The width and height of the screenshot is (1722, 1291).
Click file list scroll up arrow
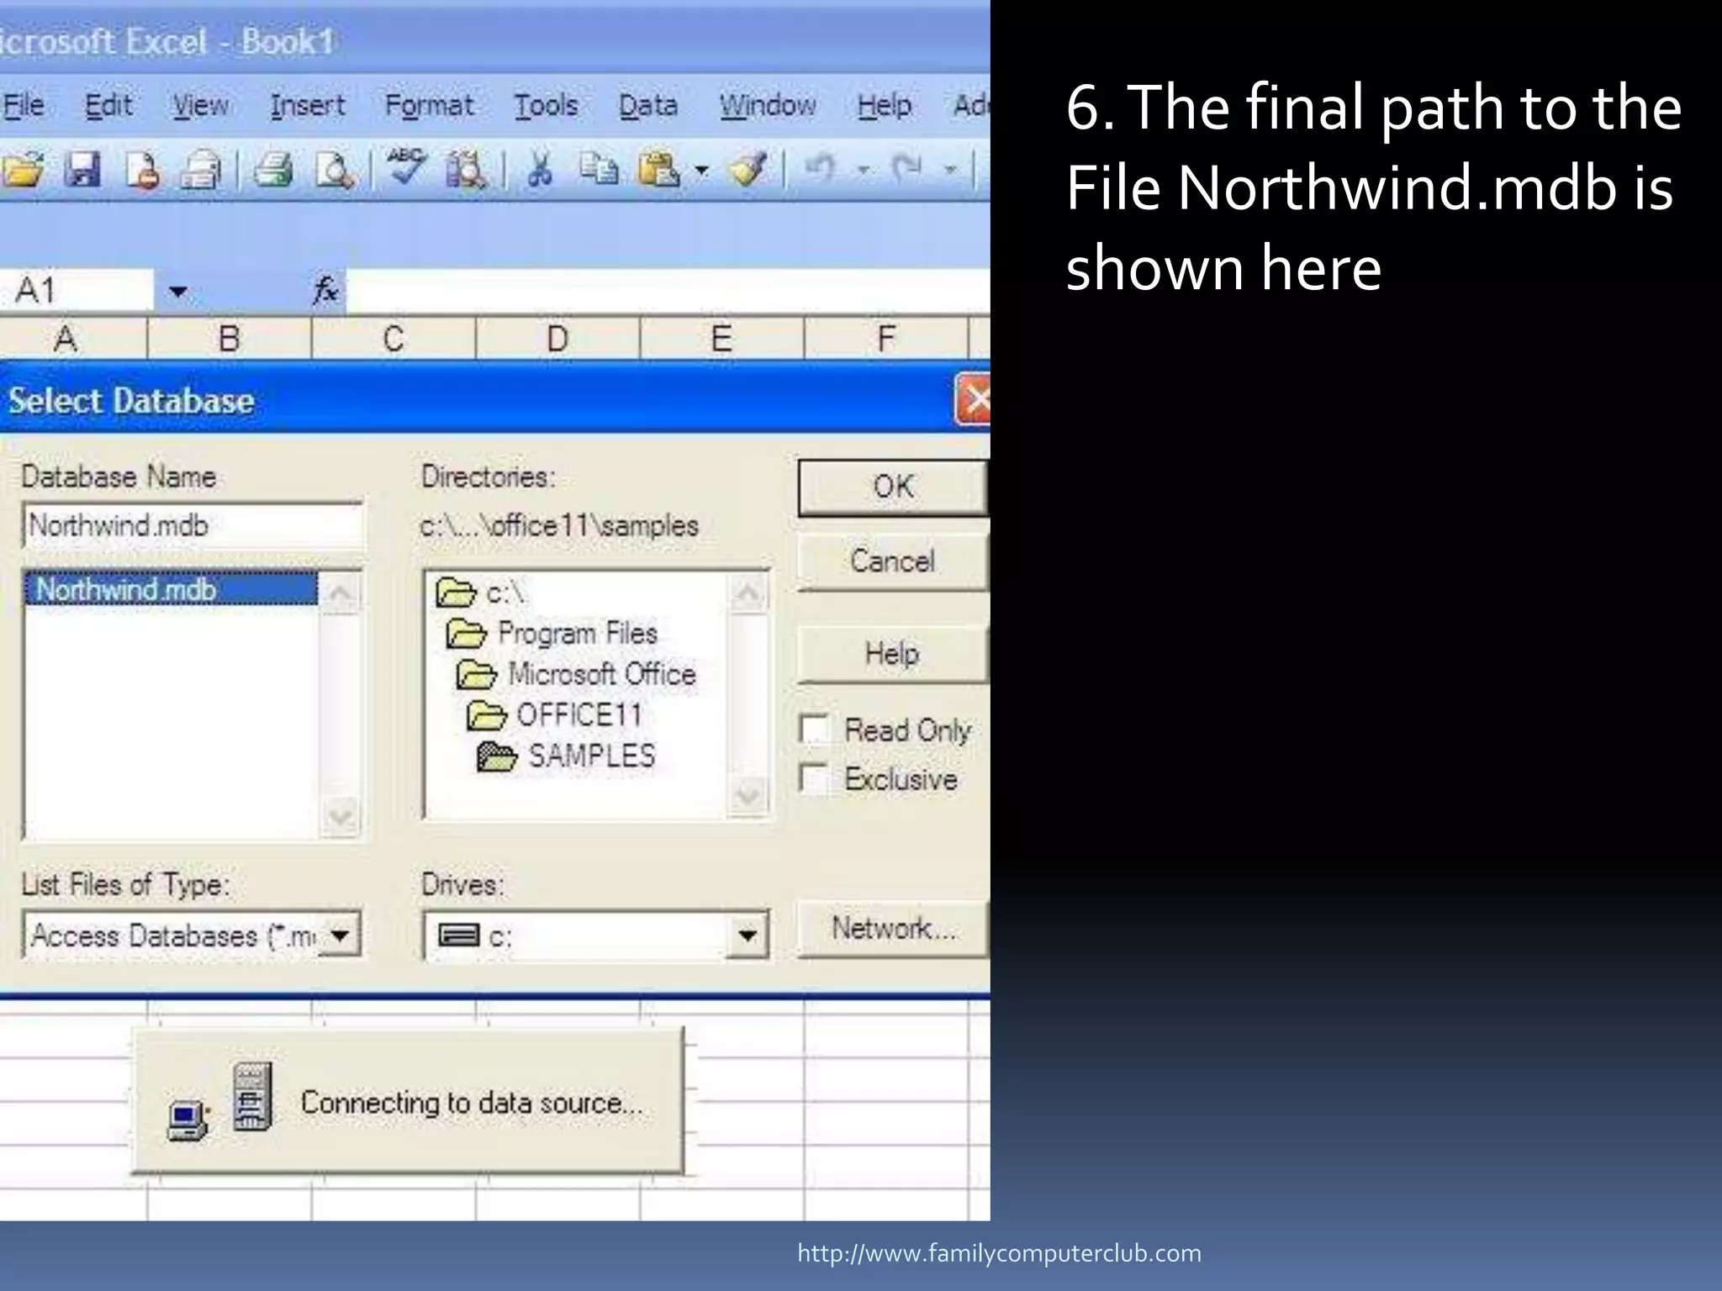pyautogui.click(x=340, y=593)
